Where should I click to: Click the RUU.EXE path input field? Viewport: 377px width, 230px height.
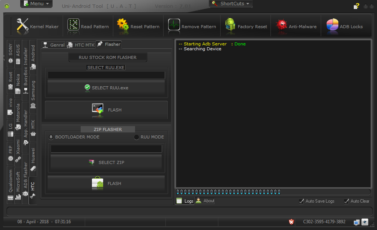(106, 75)
